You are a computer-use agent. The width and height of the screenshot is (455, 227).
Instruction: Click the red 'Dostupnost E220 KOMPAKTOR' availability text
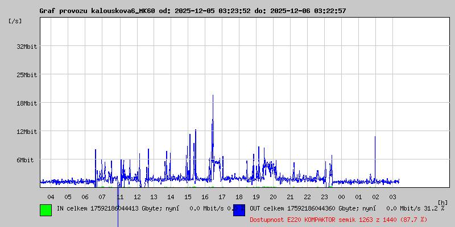338,219
